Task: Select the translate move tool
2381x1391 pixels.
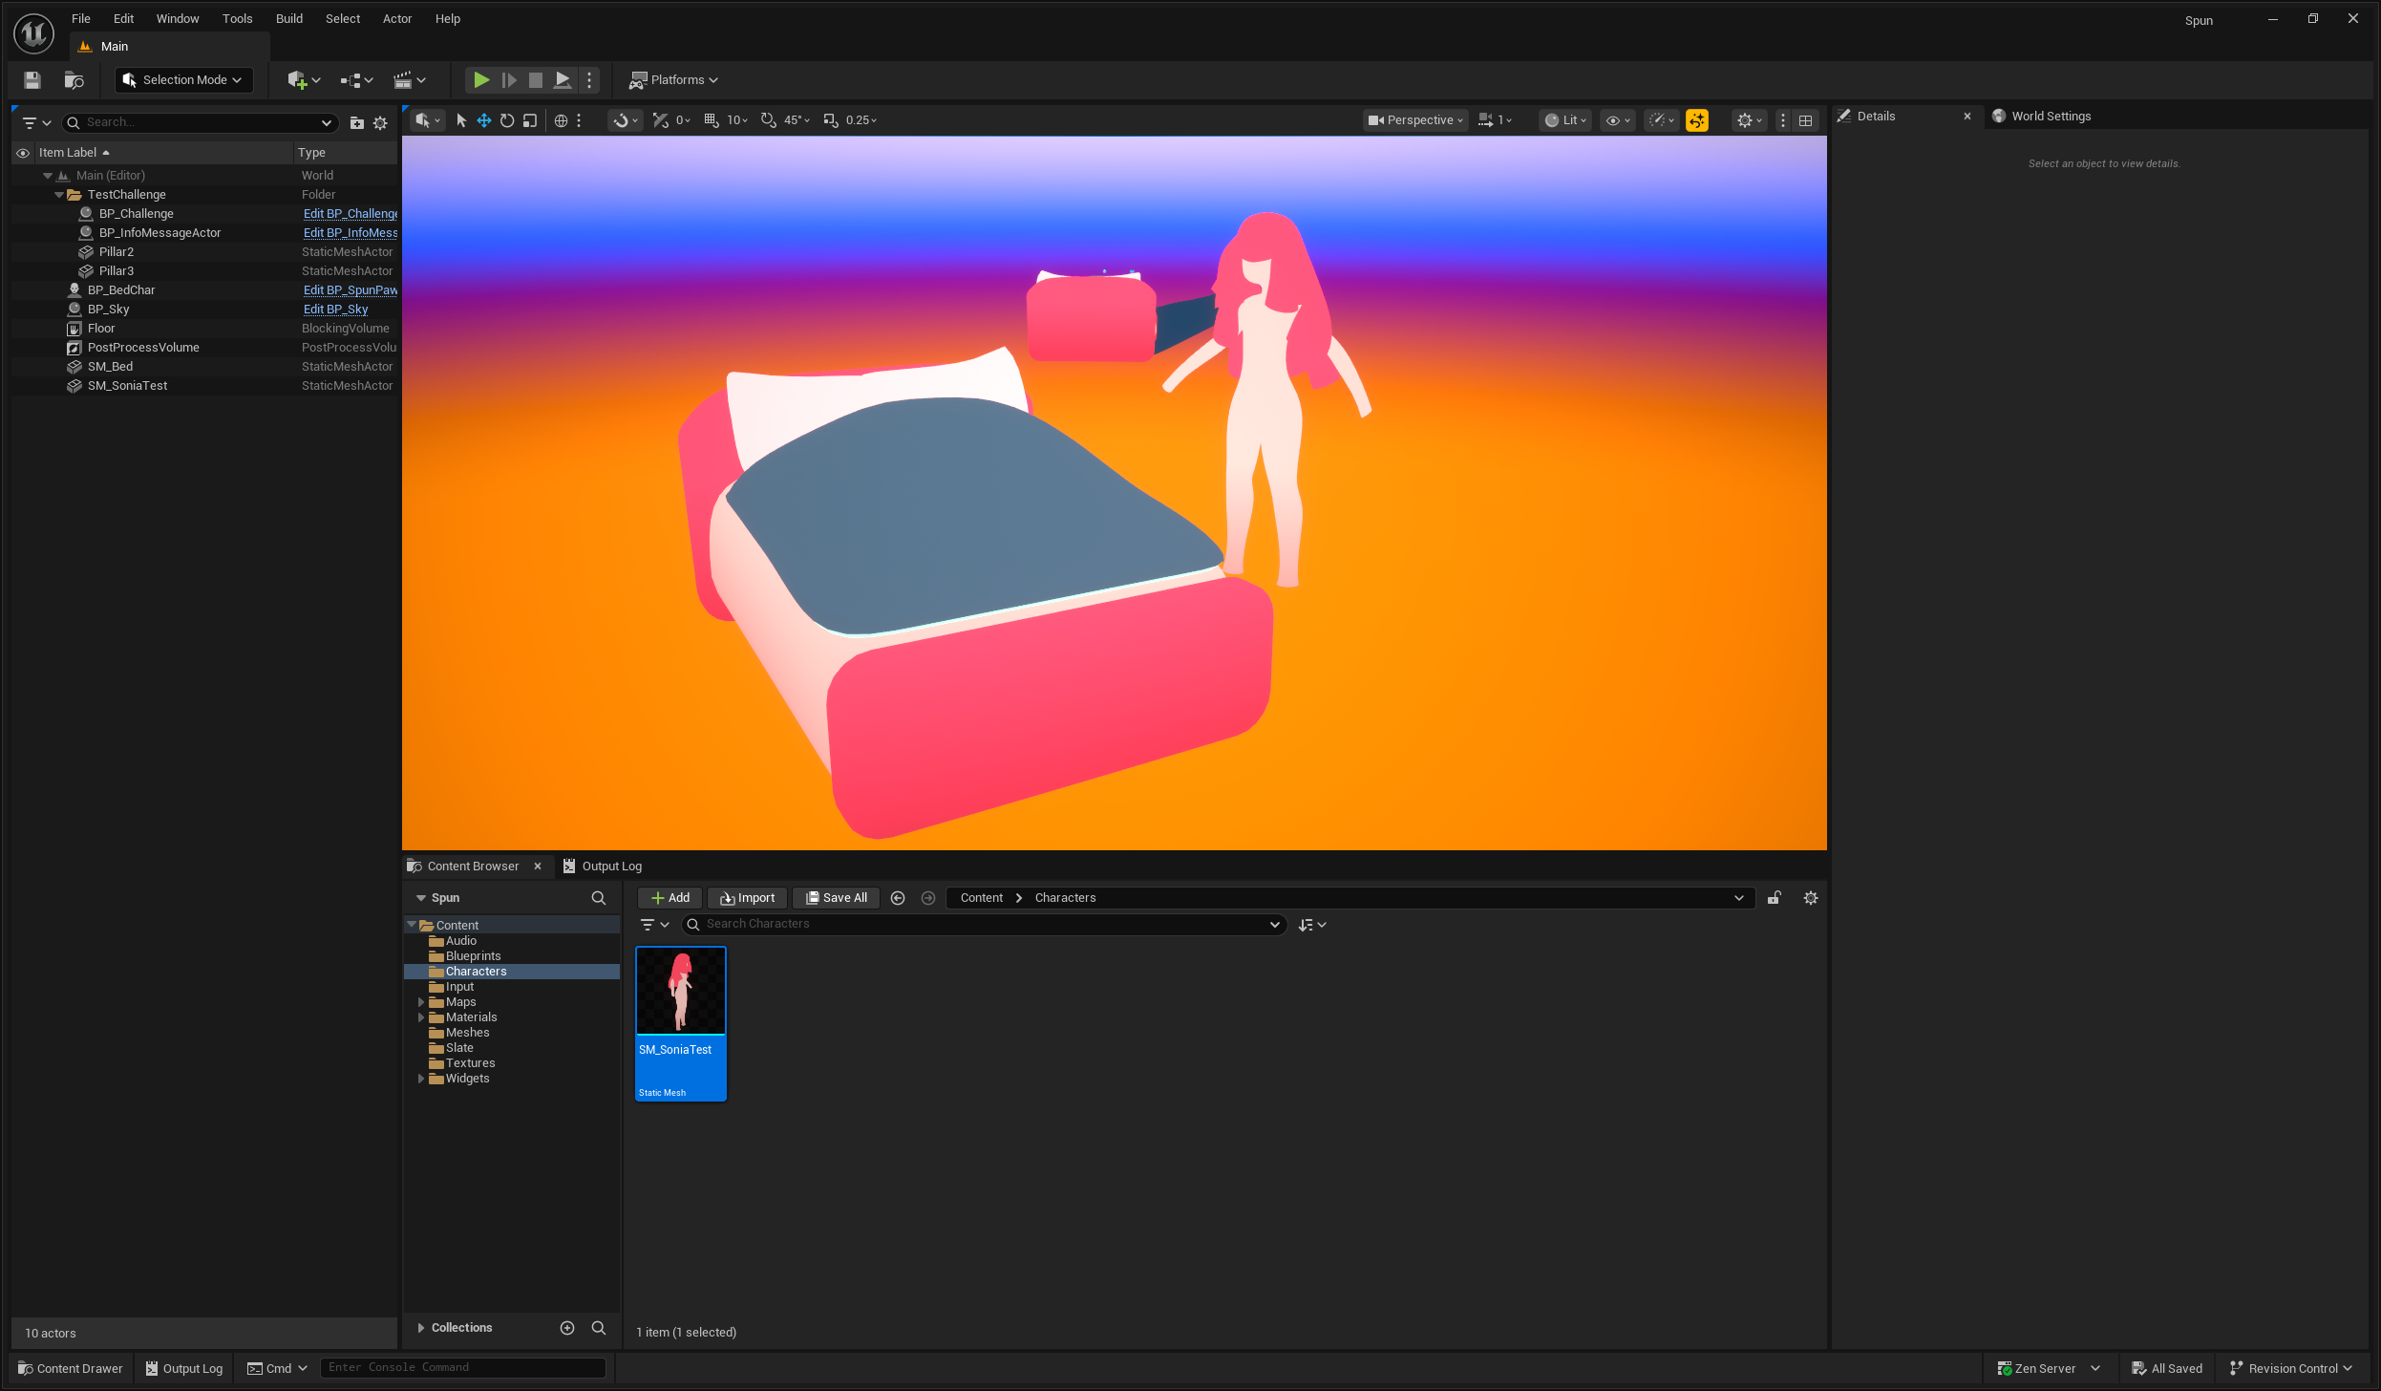Action: click(484, 120)
